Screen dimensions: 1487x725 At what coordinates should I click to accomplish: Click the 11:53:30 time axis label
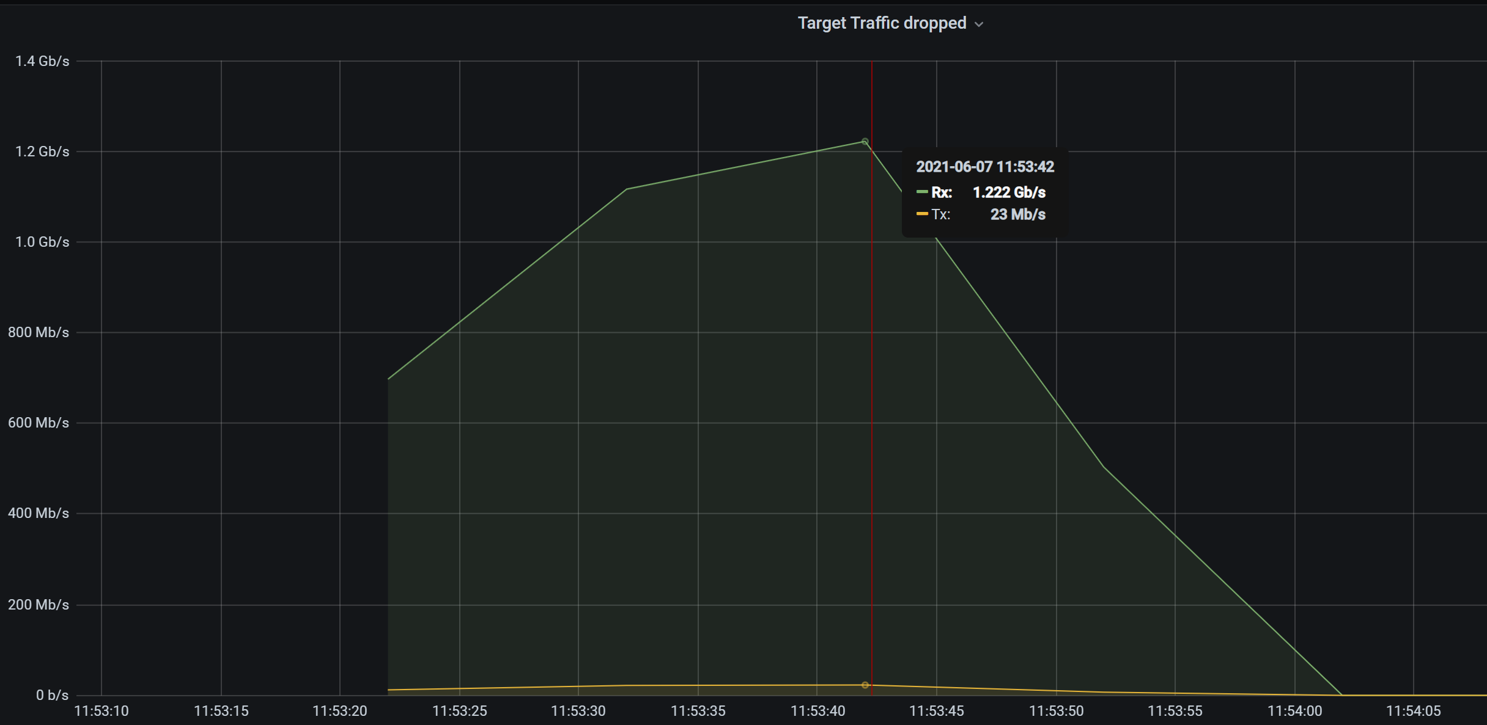click(578, 711)
